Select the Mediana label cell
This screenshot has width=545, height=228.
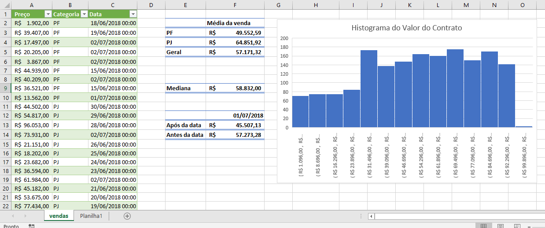coord(185,88)
